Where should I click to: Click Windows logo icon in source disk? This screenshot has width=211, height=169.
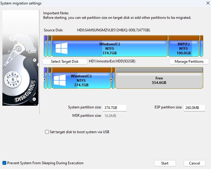click(62, 48)
